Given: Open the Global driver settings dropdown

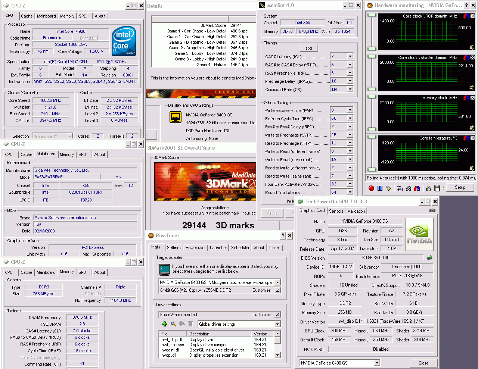Looking at the screenshot, I should (277, 324).
